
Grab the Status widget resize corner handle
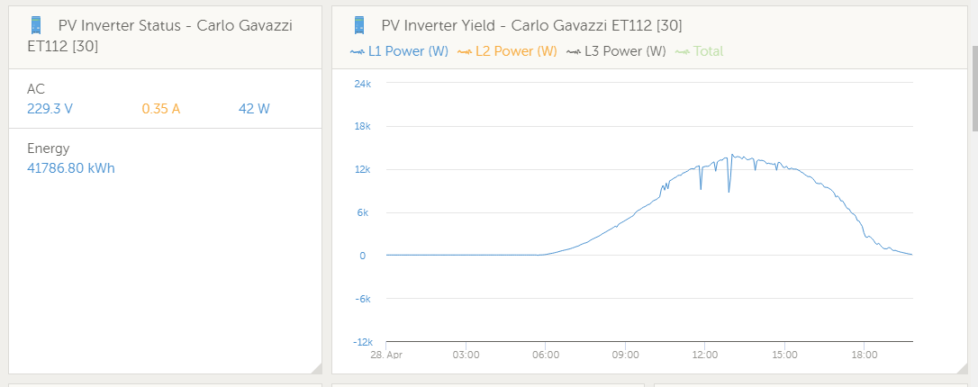pyautogui.click(x=315, y=367)
